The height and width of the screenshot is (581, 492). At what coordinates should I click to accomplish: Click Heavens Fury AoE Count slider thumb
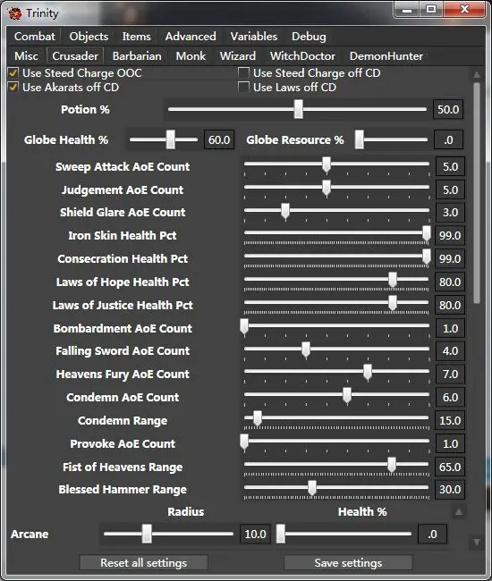tap(368, 373)
